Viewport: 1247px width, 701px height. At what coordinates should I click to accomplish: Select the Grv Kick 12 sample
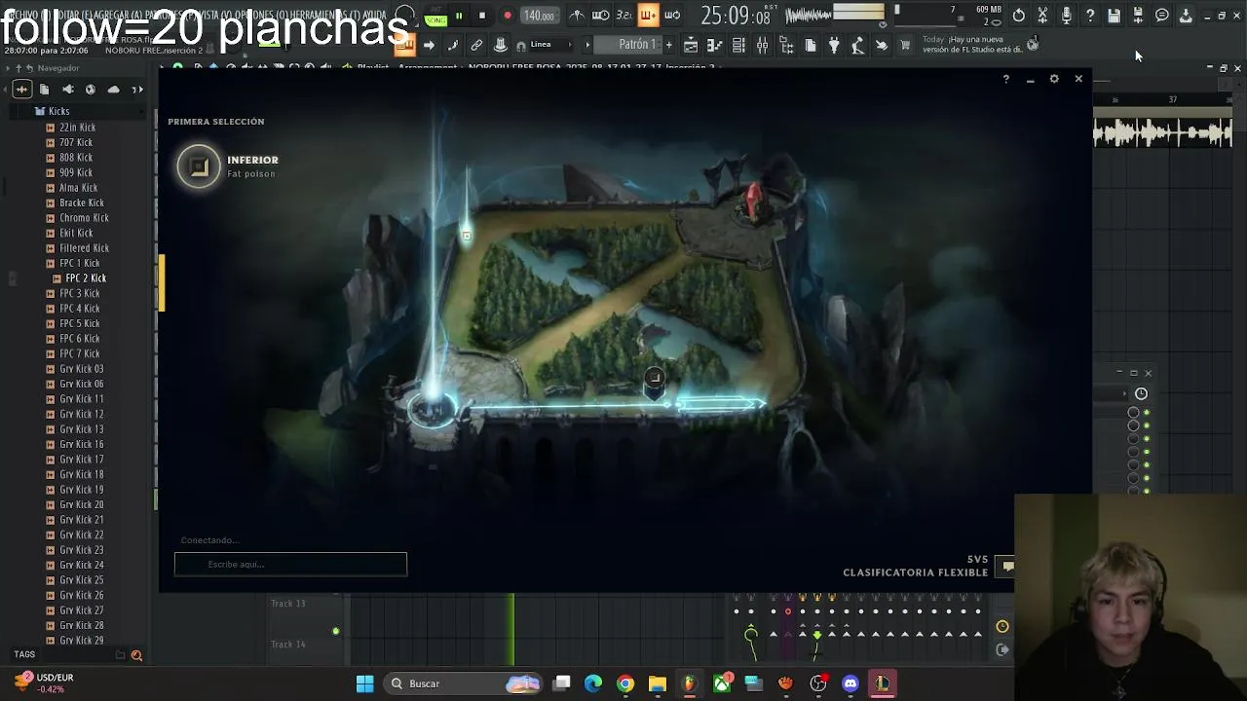[81, 414]
